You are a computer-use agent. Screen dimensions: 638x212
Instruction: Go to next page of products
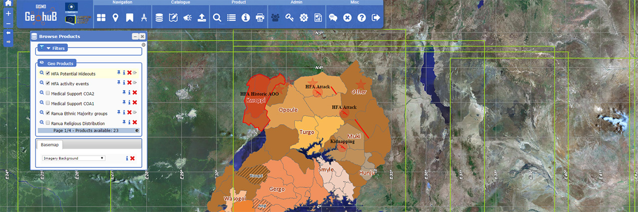tap(137, 131)
